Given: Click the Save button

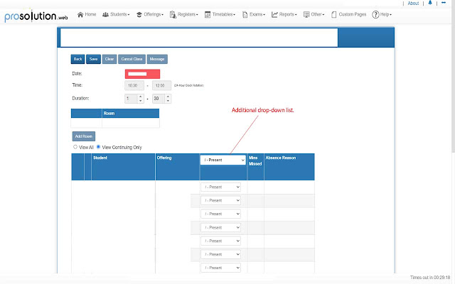Looking at the screenshot, I should pos(93,59).
